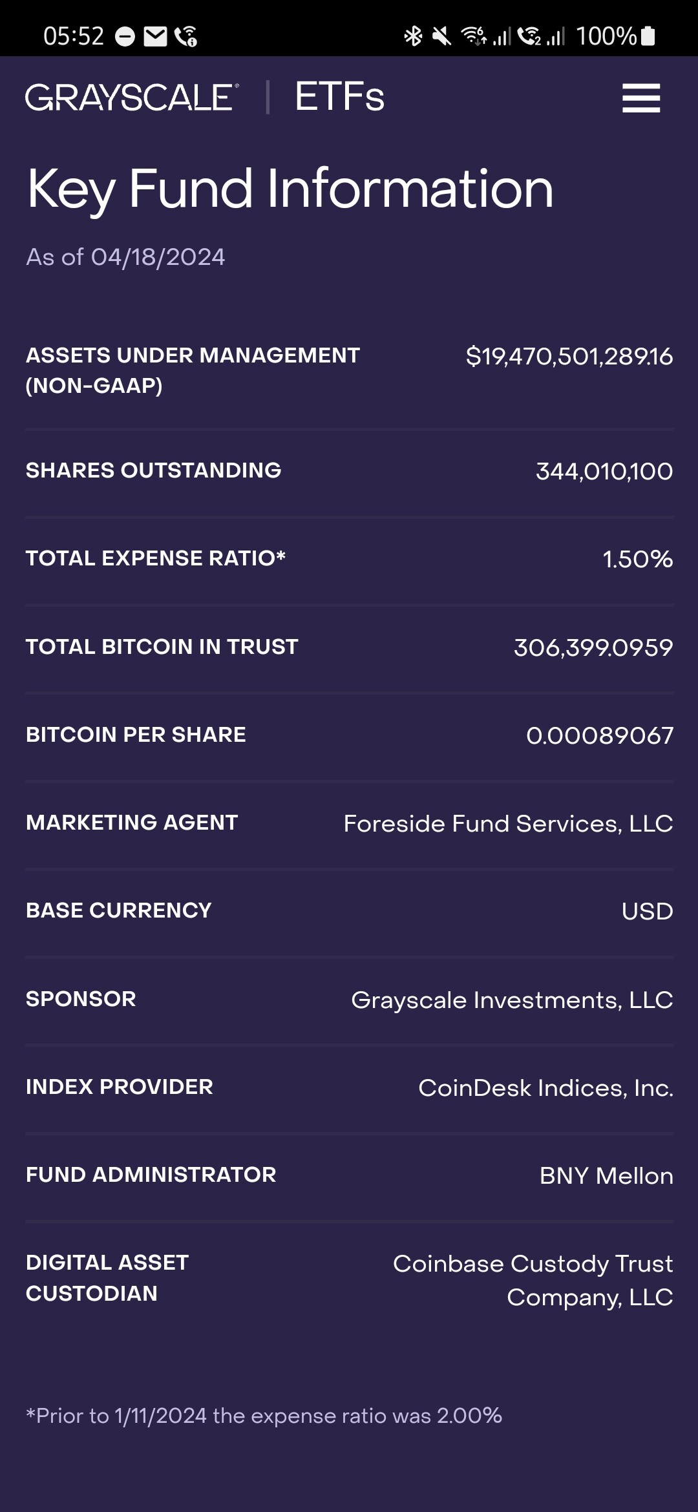The height and width of the screenshot is (1512, 698).
Task: Tap the mail notification icon
Action: tap(155, 37)
